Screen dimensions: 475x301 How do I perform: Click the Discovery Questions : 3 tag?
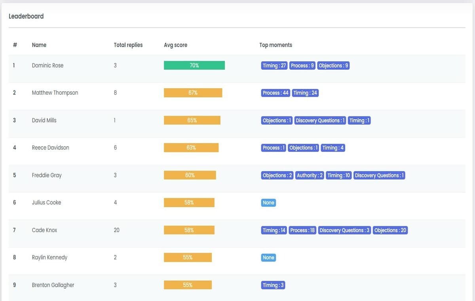click(x=344, y=230)
